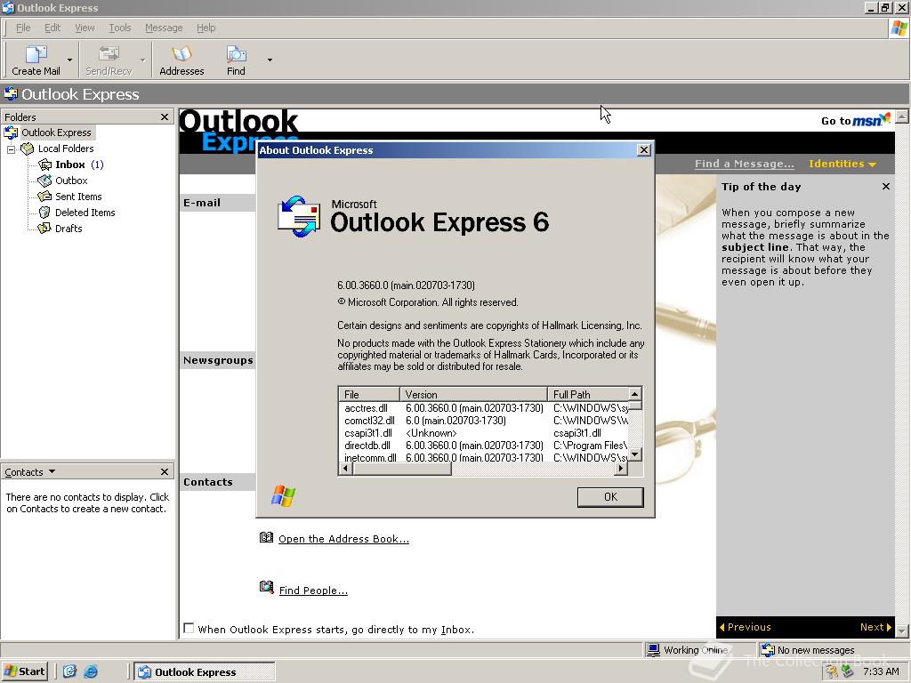Screen dimensions: 911x683
Task: Show Previous tip of the day
Action: [x=746, y=627]
